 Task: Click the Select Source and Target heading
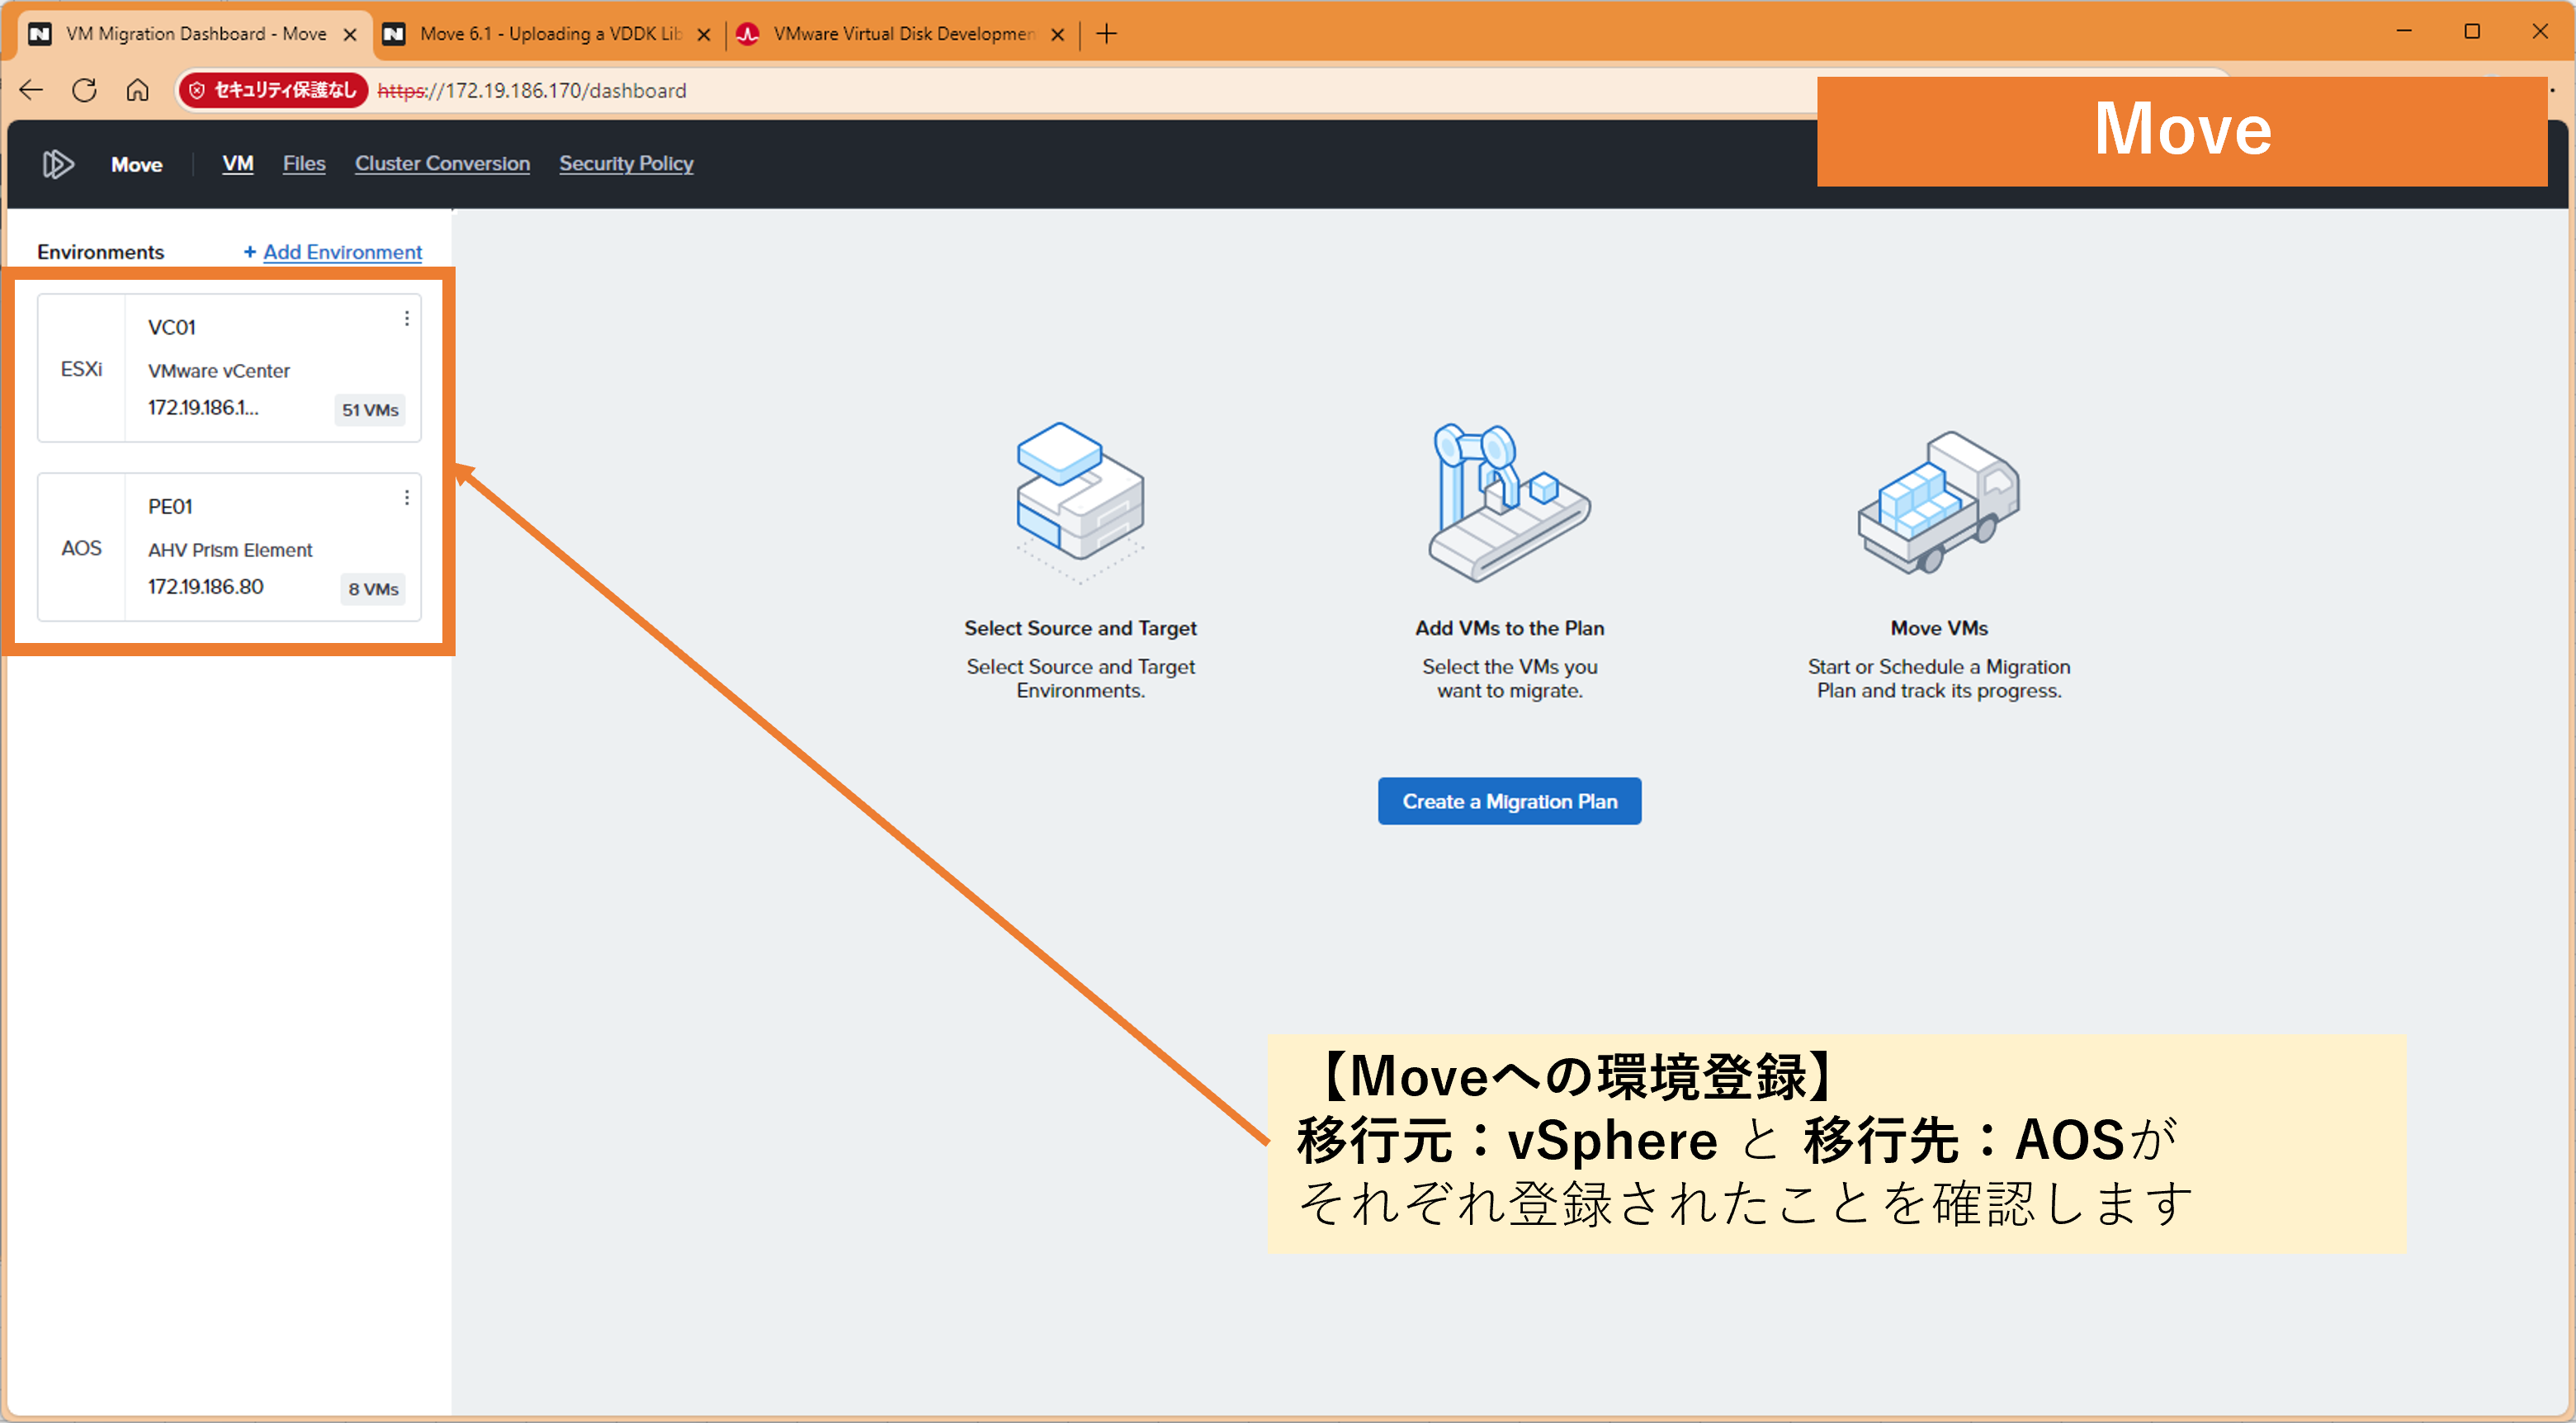point(1080,628)
